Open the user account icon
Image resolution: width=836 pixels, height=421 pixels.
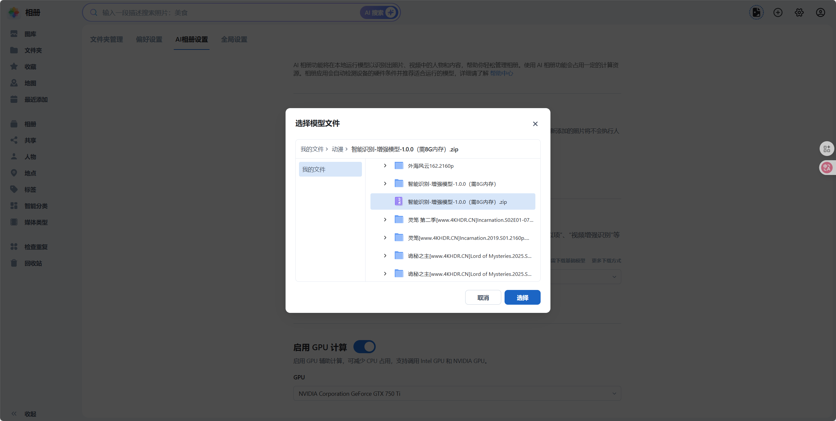820,12
